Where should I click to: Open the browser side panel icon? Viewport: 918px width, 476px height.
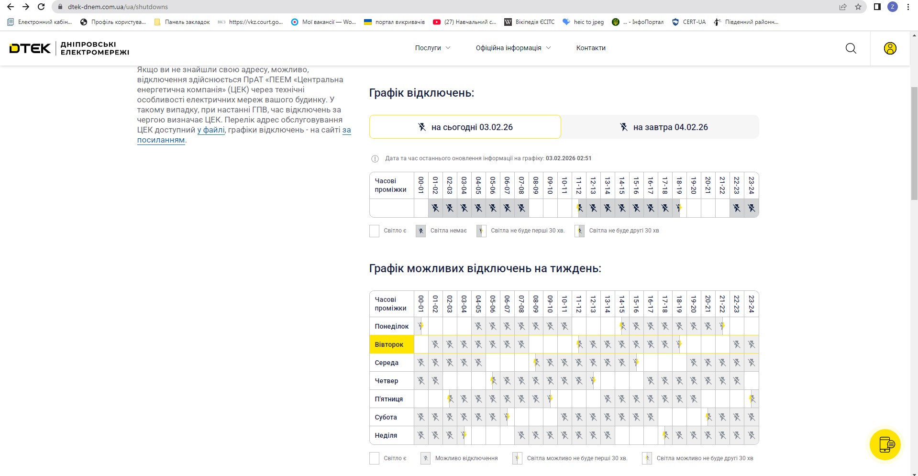pos(877,7)
